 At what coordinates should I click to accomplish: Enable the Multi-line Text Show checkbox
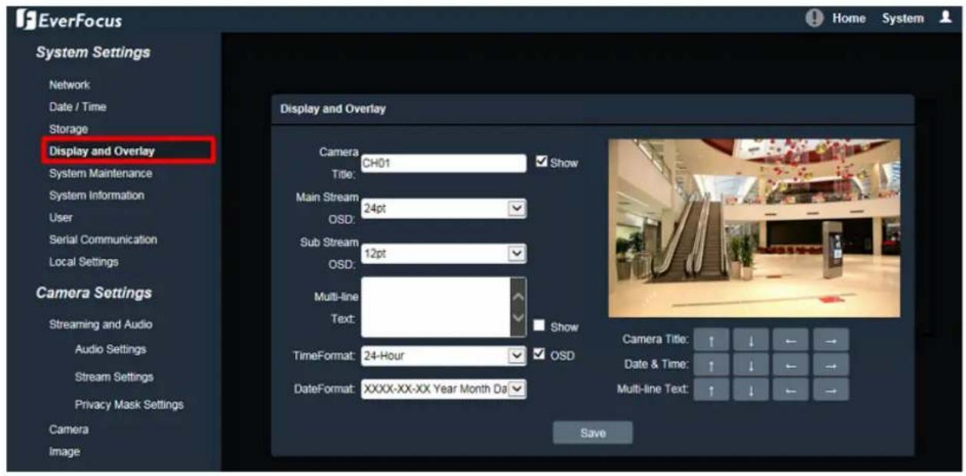click(x=539, y=326)
